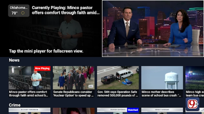The image size is (204, 114).
Task: Tap the mini player for fullscreen view
Action: 153,28
